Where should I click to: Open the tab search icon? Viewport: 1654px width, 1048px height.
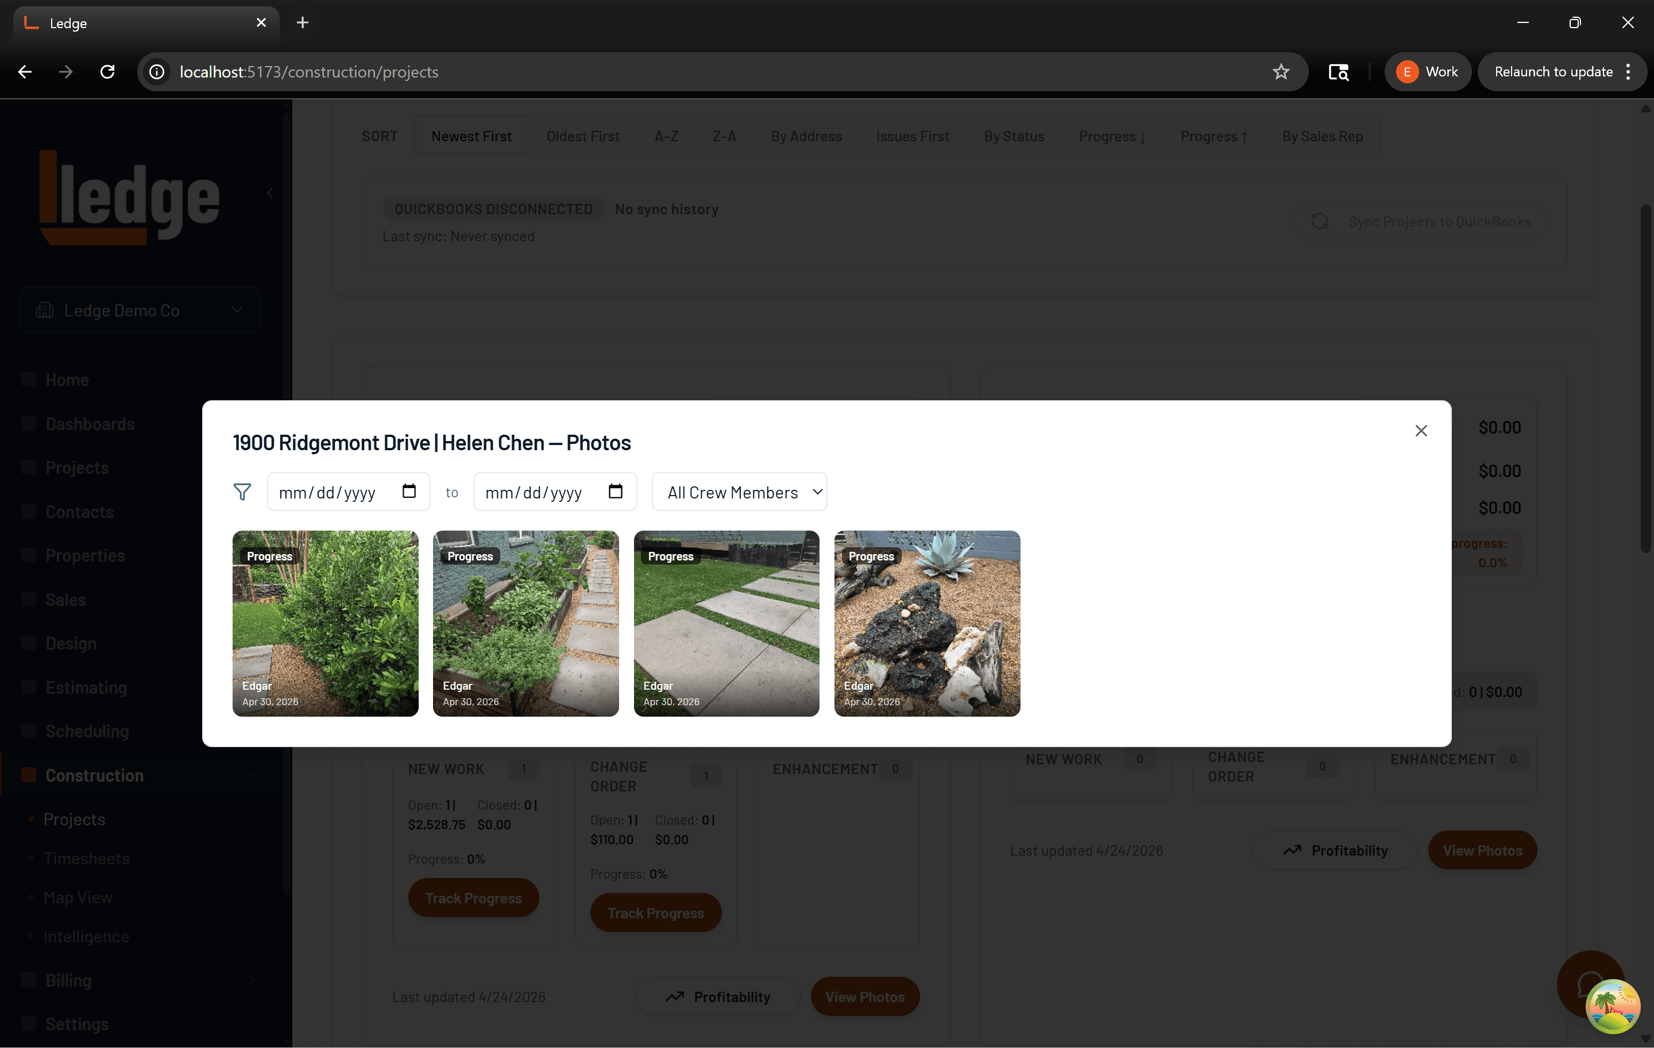point(1338,72)
